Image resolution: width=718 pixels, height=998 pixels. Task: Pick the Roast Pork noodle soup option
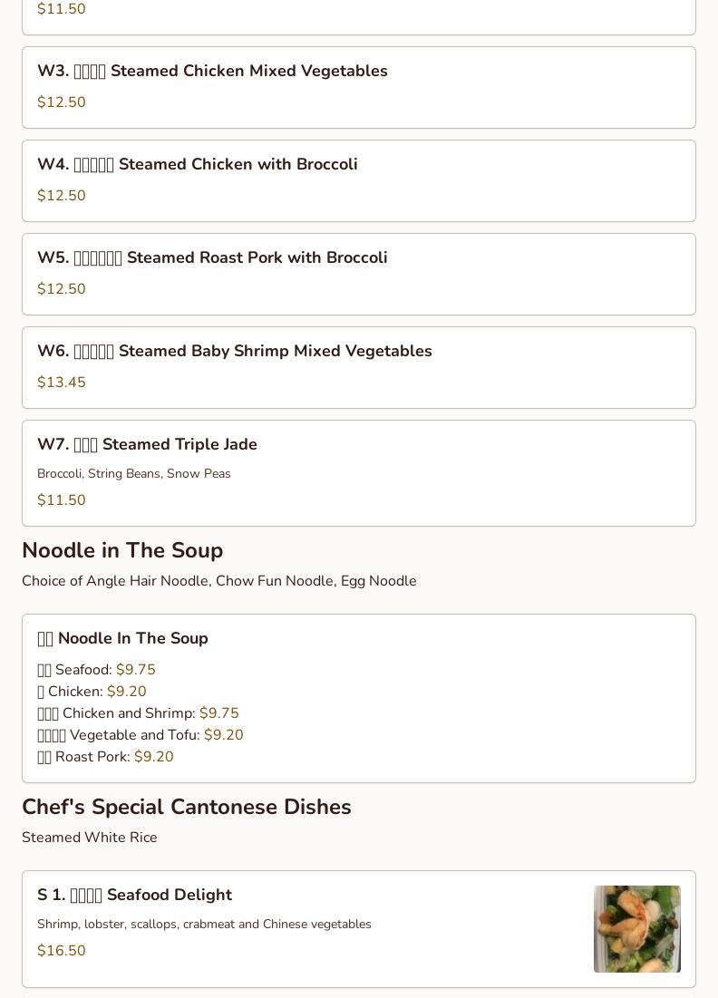[x=105, y=756]
